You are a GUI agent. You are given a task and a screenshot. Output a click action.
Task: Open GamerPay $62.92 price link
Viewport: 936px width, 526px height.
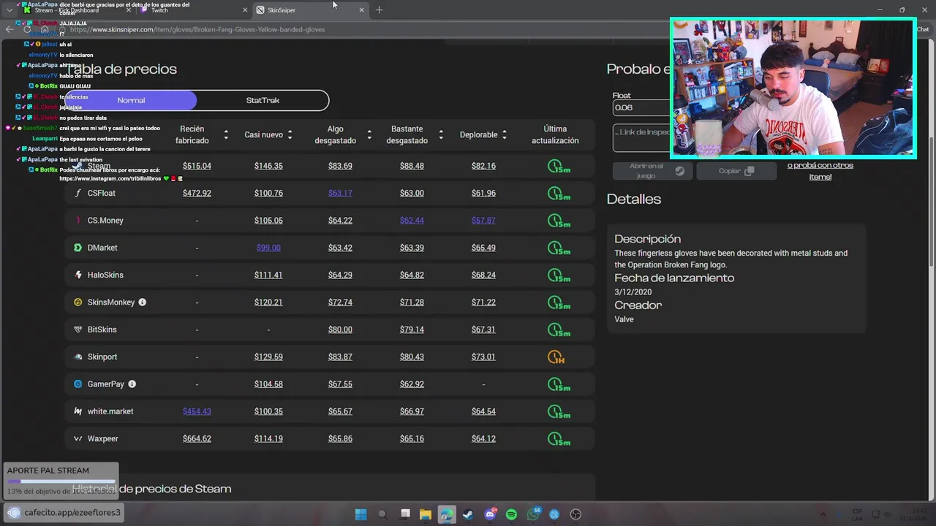pos(412,384)
